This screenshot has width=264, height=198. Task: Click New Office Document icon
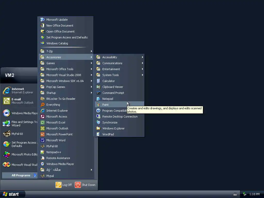(43, 26)
